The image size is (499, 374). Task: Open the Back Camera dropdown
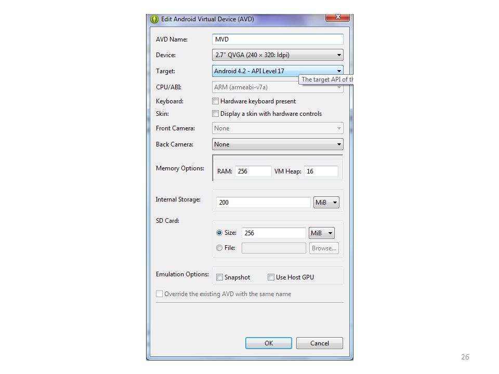tap(278, 144)
